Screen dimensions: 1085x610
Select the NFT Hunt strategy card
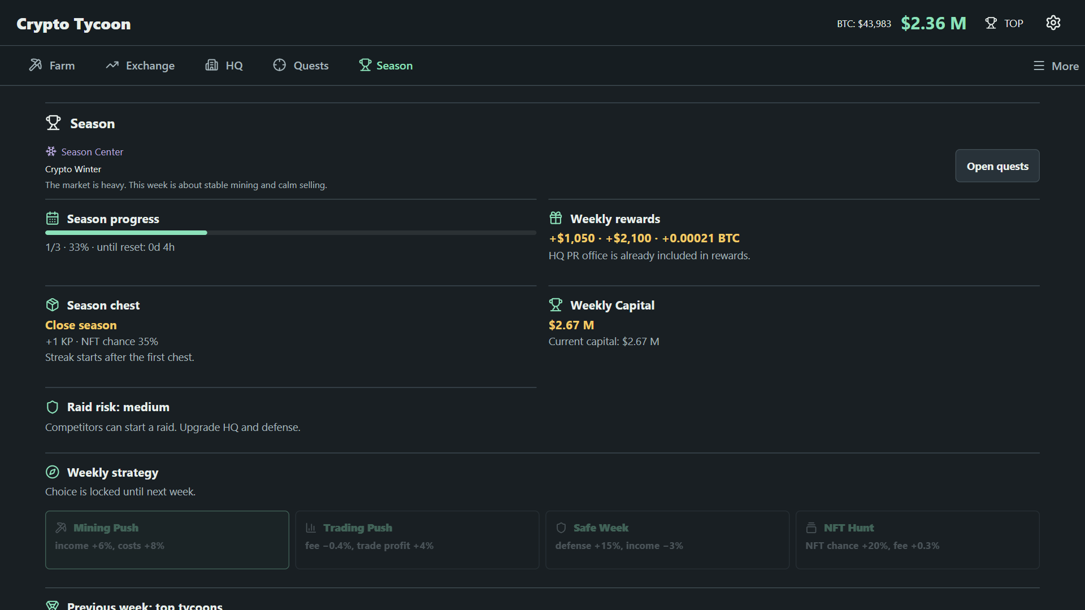point(918,539)
